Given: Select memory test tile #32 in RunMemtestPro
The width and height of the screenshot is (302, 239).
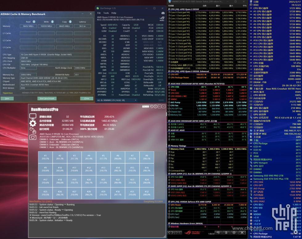Looking at the screenshot, I should 147,193.
